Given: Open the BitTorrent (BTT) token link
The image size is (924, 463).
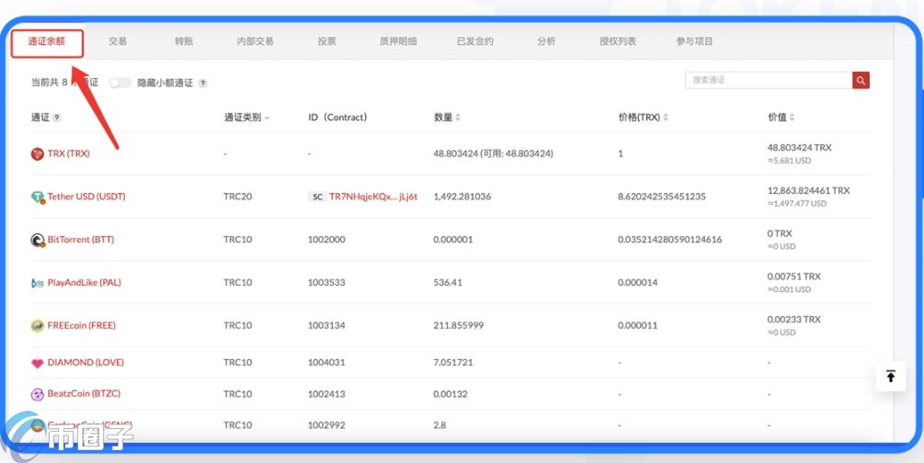Looking at the screenshot, I should (81, 240).
